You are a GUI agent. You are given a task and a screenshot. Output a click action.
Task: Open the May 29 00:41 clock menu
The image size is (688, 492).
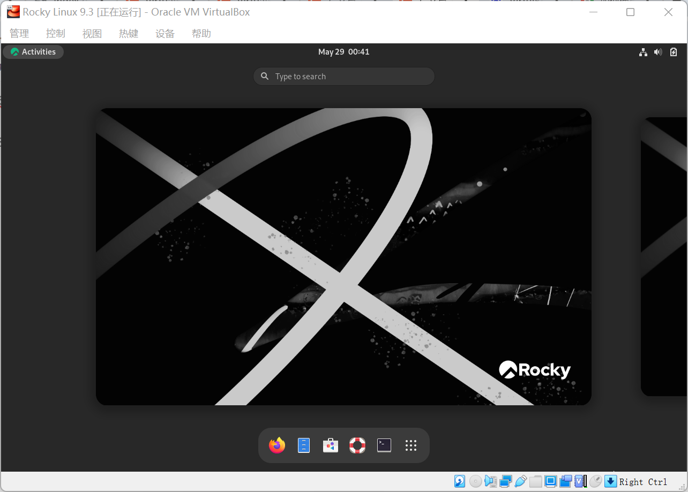[x=343, y=52]
